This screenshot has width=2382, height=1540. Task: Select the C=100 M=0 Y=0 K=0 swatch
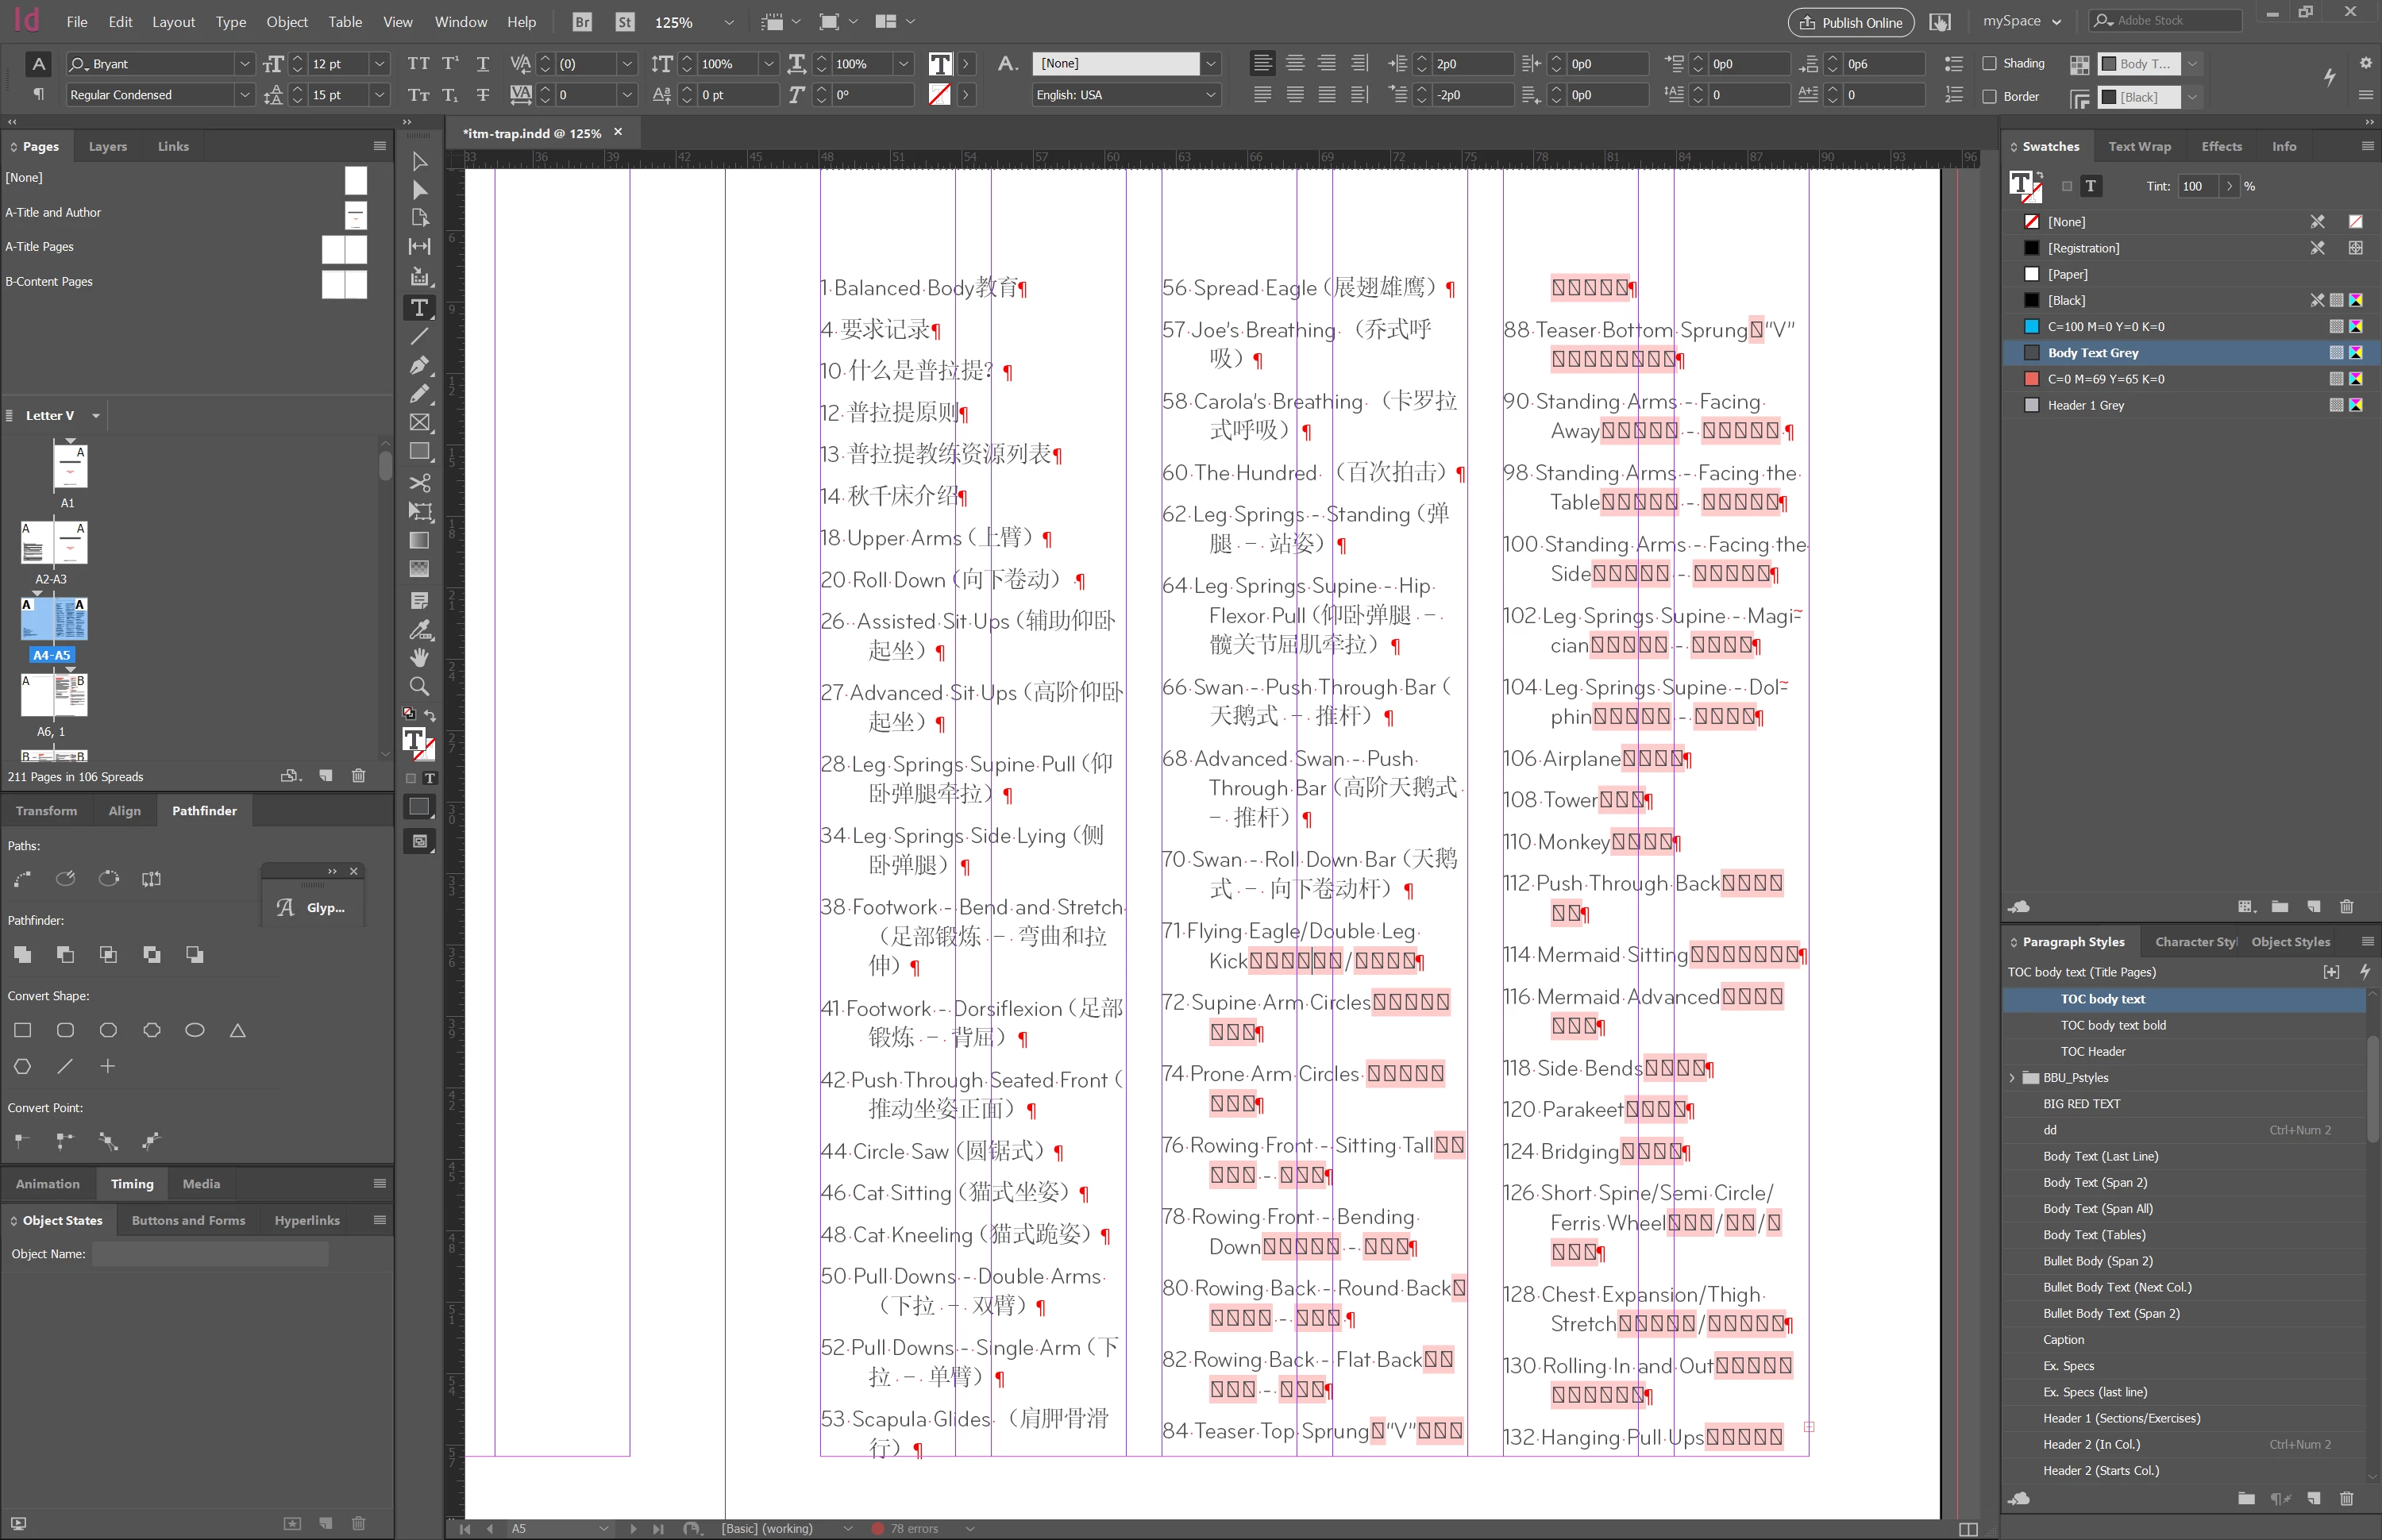[x=2105, y=326]
